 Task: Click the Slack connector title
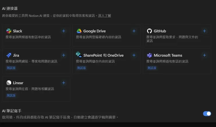(18, 31)
